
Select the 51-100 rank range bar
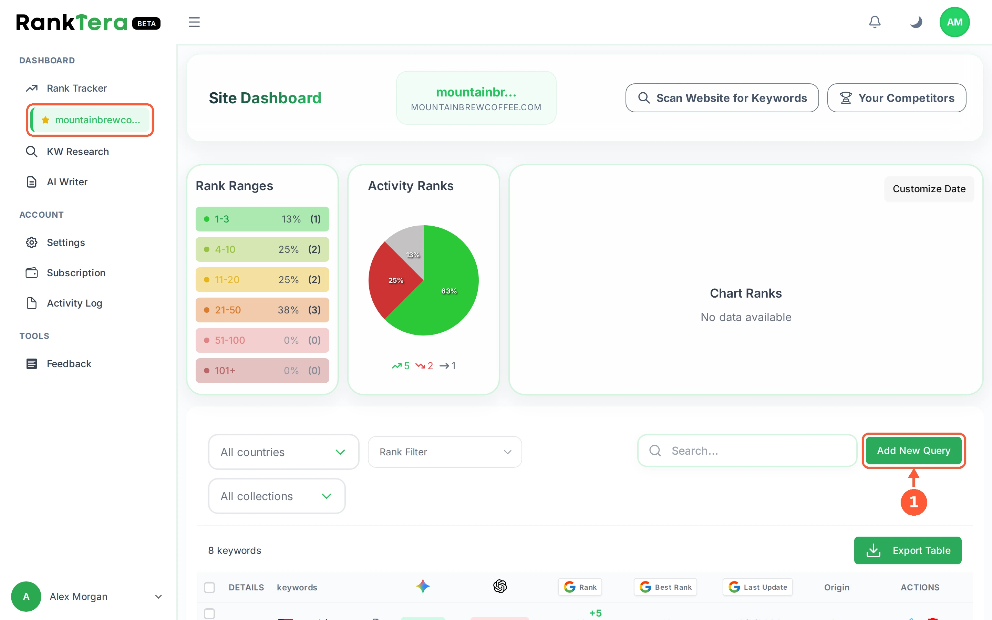click(262, 340)
